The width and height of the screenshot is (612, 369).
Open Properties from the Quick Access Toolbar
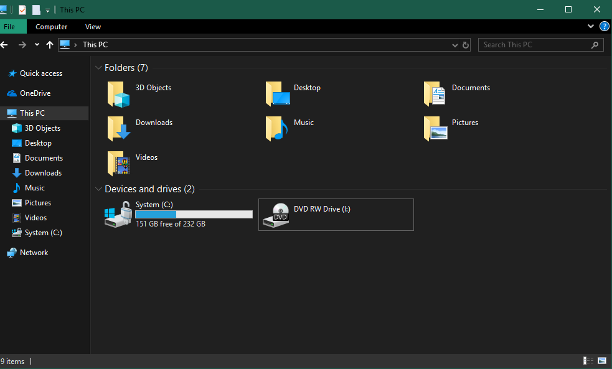22,9
